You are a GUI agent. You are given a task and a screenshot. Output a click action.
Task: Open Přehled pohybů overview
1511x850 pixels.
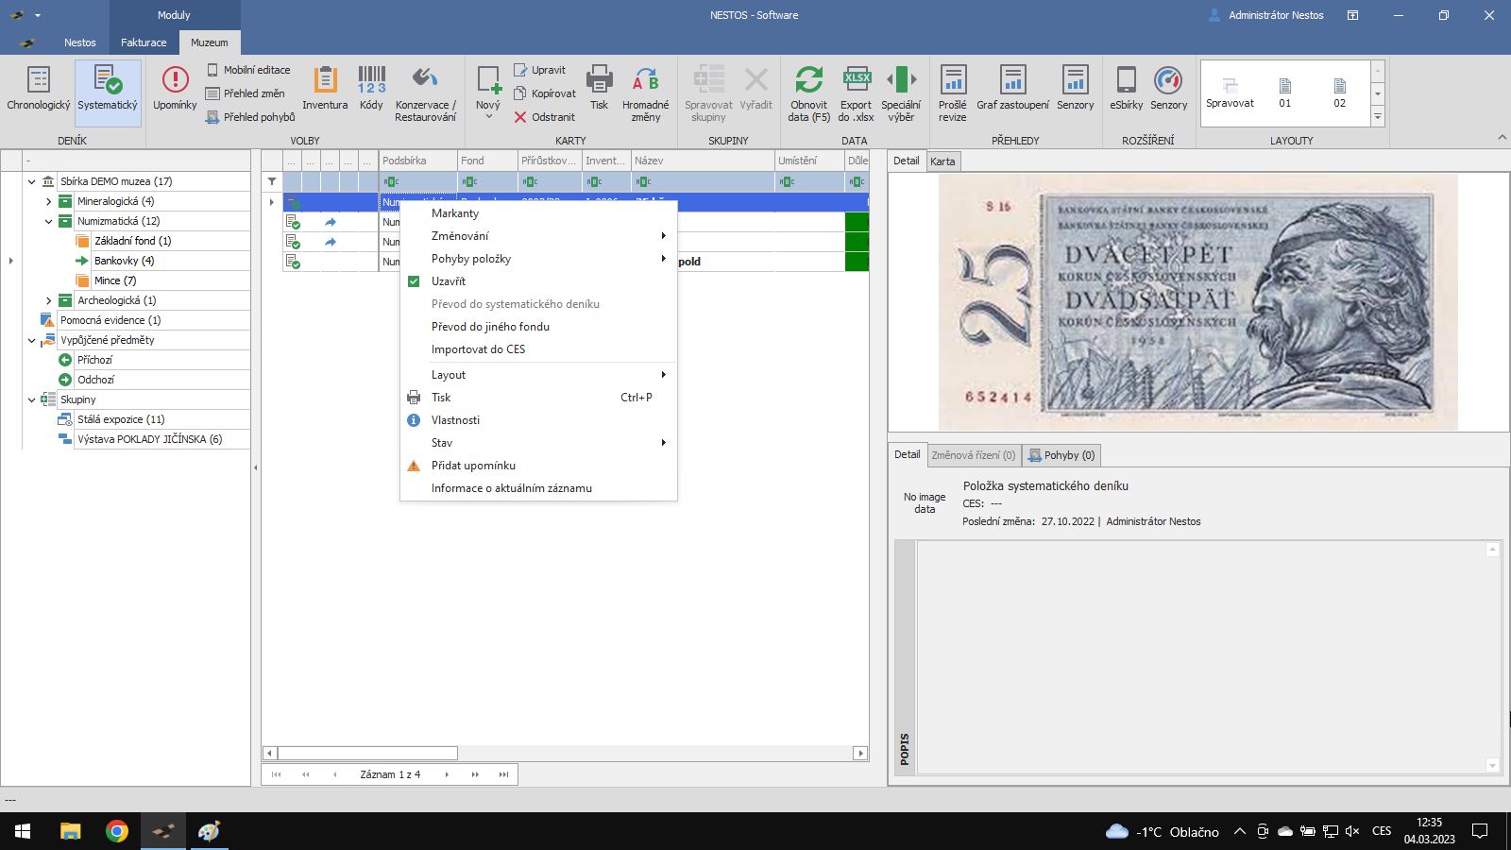point(250,117)
